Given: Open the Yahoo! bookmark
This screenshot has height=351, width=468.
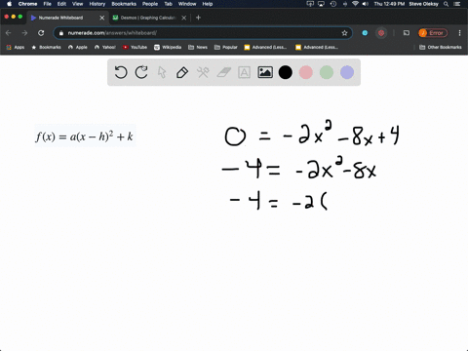Looking at the screenshot, I should point(105,47).
